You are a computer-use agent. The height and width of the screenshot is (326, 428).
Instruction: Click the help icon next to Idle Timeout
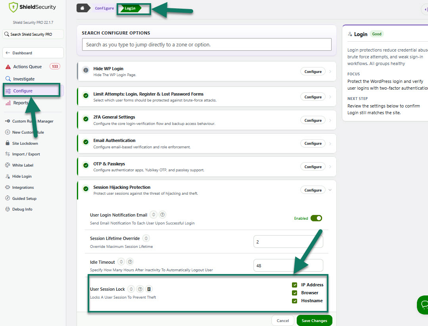pos(130,262)
